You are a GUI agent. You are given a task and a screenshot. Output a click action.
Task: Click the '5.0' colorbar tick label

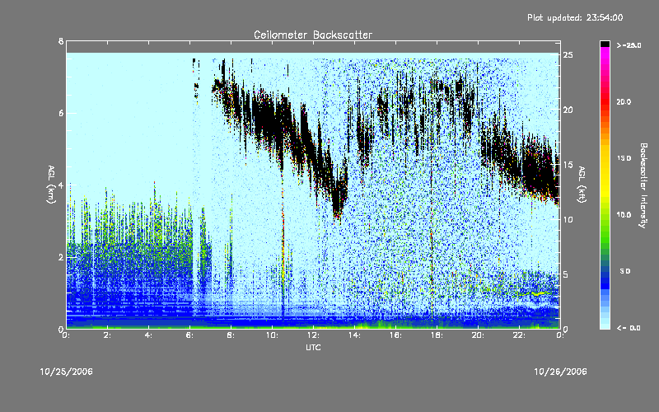(x=625, y=271)
